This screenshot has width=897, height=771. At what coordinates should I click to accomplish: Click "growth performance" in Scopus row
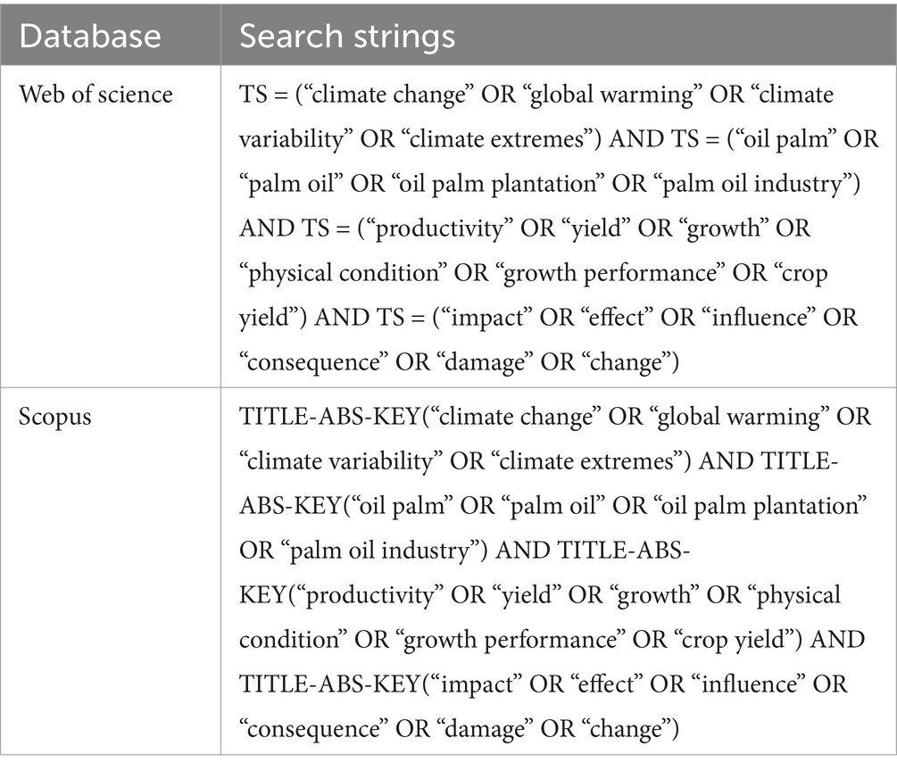click(511, 640)
